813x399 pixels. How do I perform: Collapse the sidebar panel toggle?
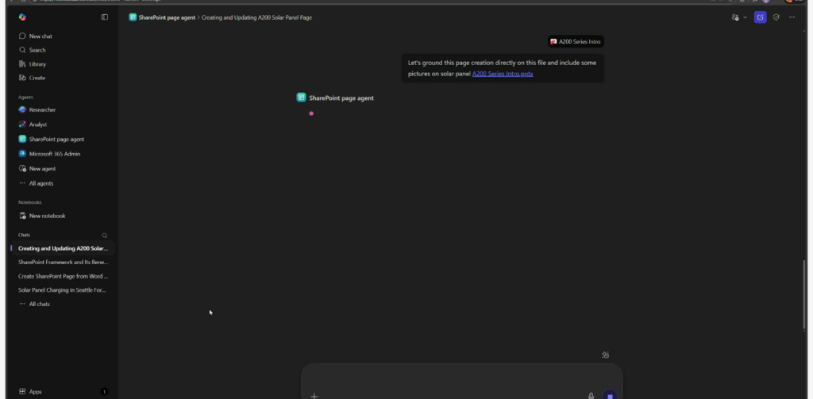(x=105, y=17)
